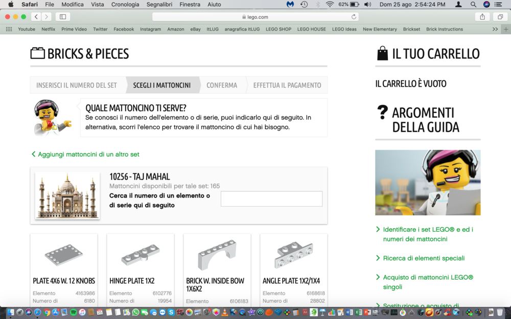Select the Effettua il pagamento step
Screen dimensions: 511x319
click(287, 85)
